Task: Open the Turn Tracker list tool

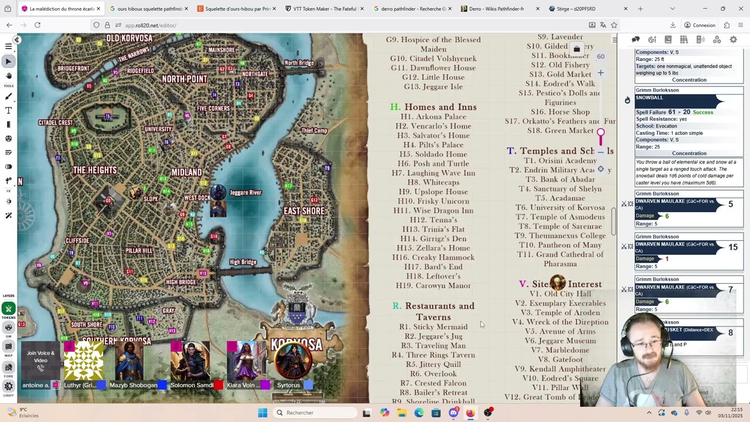Action: (8, 152)
